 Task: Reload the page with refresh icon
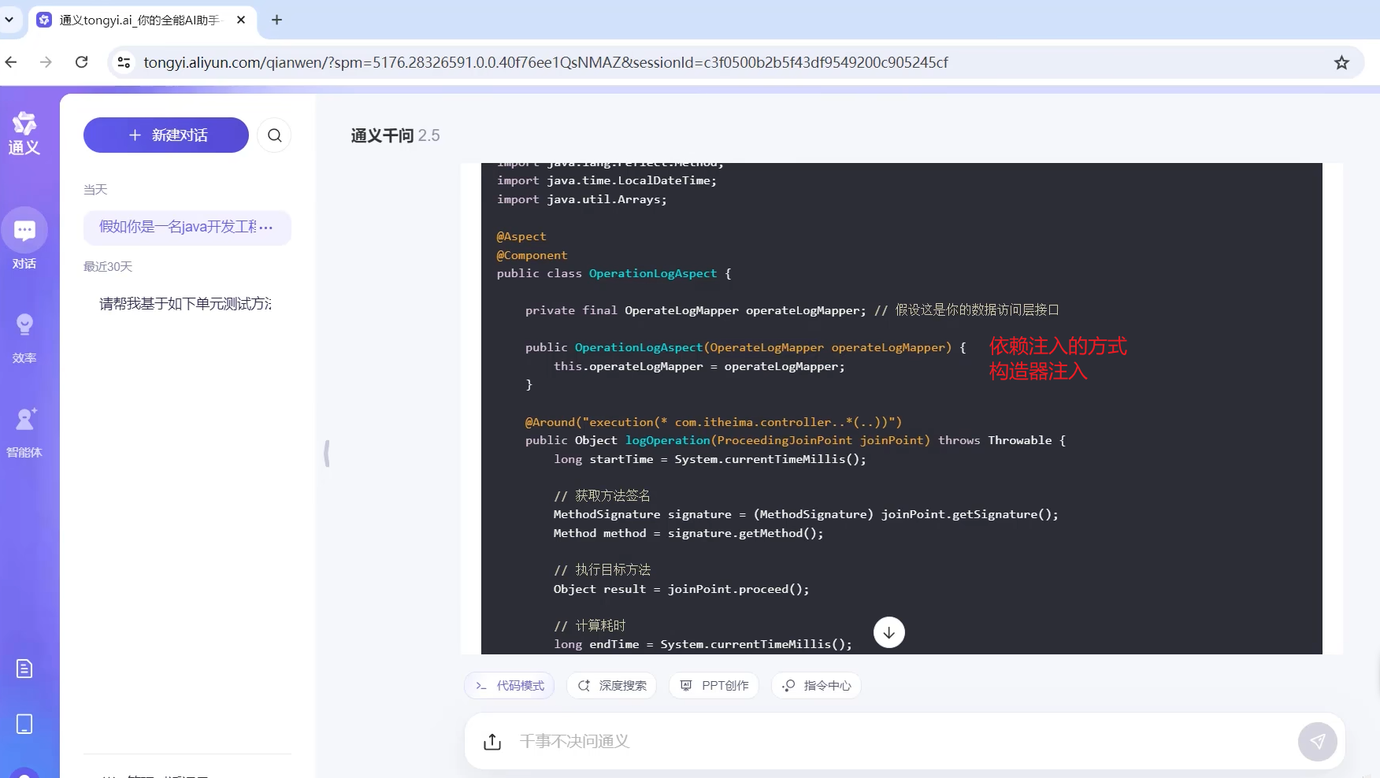(81, 62)
